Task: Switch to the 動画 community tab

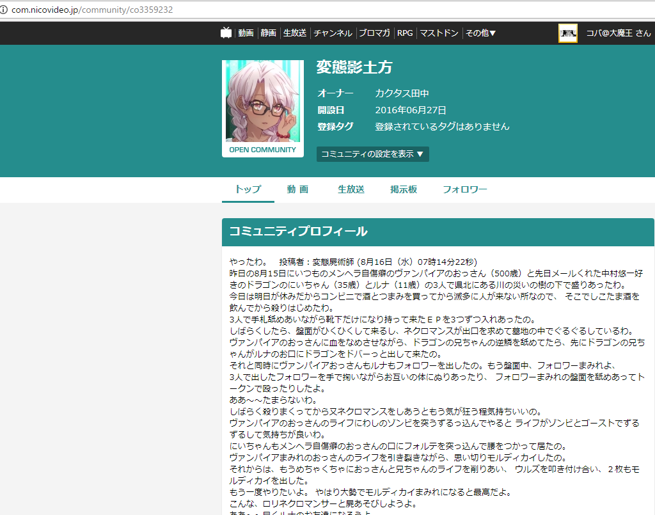Action: [x=297, y=189]
